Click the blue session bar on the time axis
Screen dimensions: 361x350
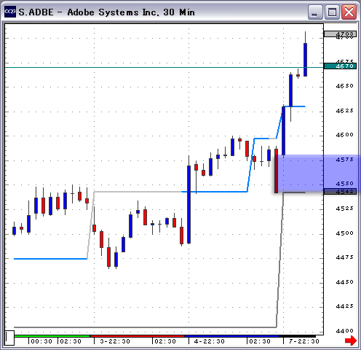click(231, 336)
